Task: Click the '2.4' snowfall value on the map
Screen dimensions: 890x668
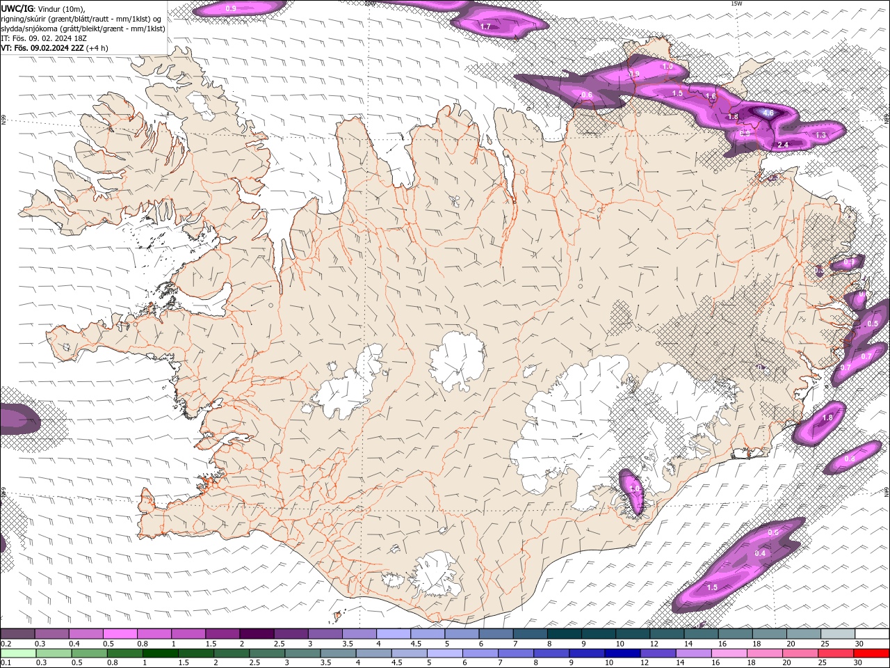Action: pyautogui.click(x=783, y=145)
